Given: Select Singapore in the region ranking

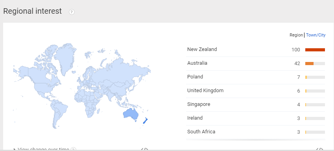Looking at the screenshot, I should (199, 104).
